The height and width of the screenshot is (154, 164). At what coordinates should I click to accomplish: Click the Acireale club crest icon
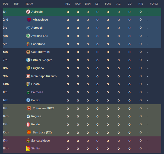[28, 12]
